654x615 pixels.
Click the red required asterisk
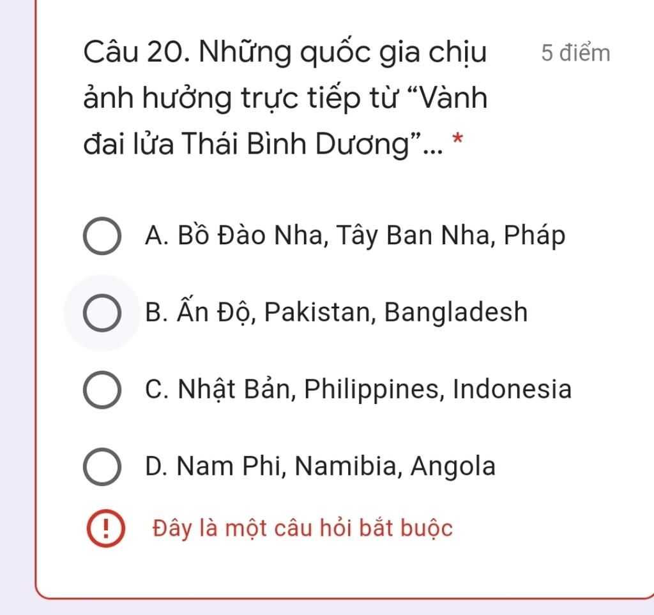[457, 139]
